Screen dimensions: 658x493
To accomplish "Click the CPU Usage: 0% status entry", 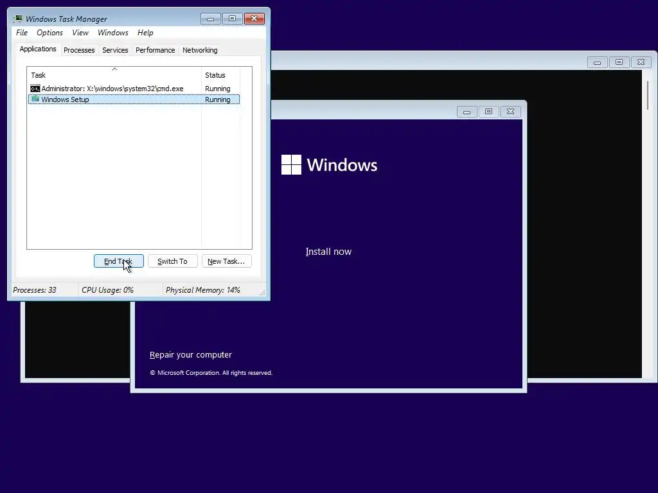I will (107, 290).
